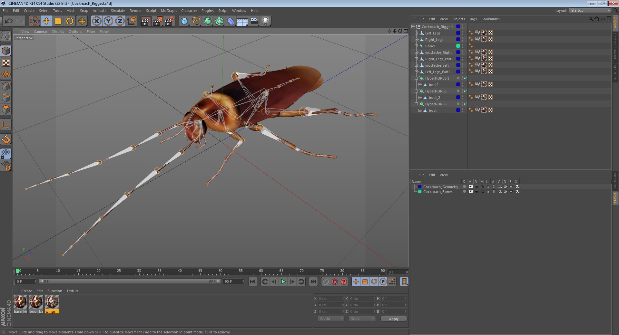619x335 pixels.
Task: Expand the Left_Legs object
Action: click(x=417, y=33)
